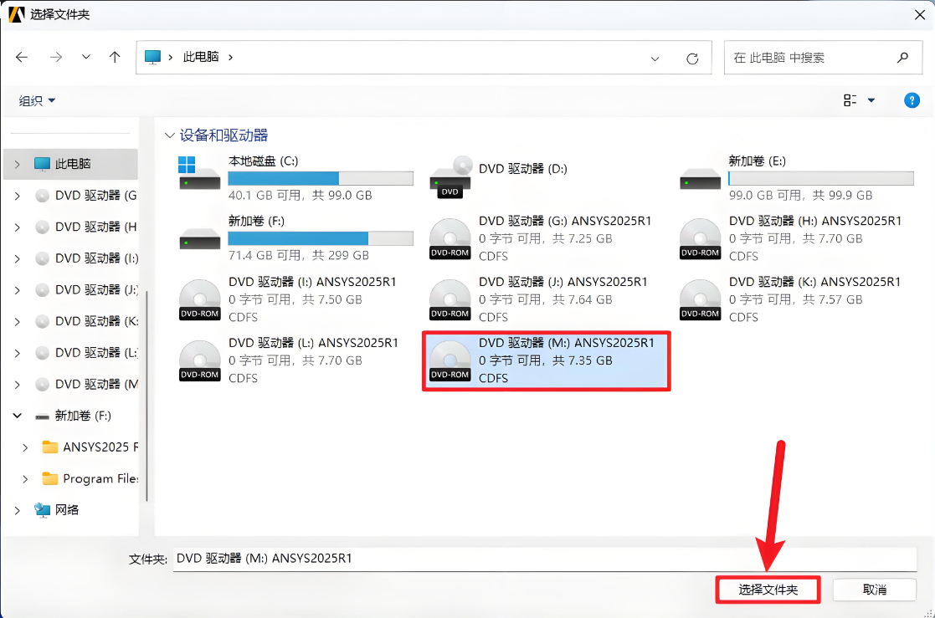Screen dimensions: 935x618
Task: Open recent locations chevron beside forward arrow
Action: click(86, 57)
